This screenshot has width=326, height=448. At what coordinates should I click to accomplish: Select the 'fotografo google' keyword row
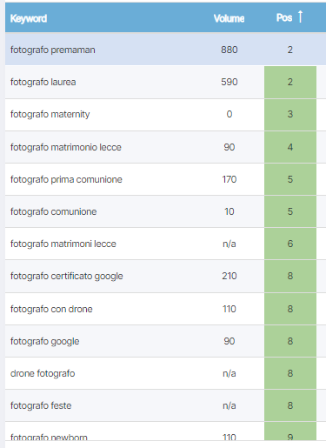(x=165, y=341)
